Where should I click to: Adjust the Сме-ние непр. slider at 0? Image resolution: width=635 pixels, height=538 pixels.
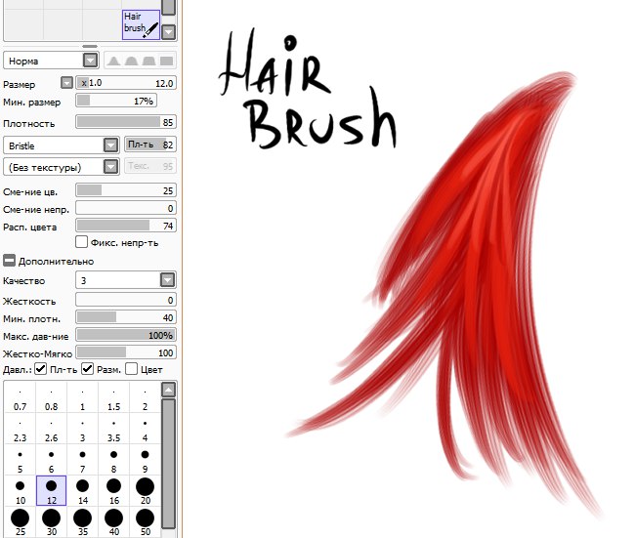click(126, 208)
